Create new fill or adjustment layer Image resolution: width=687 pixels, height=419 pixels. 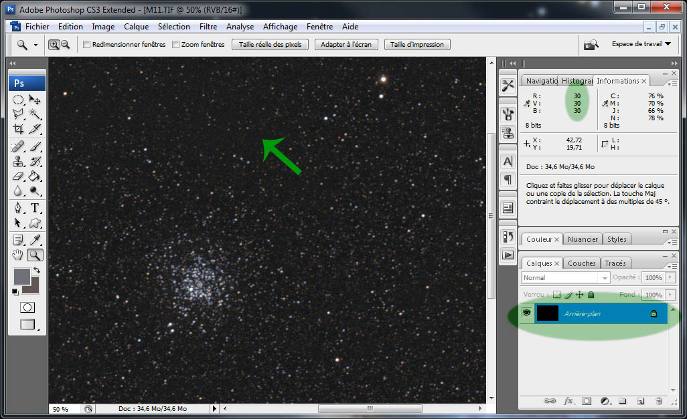[x=605, y=401]
